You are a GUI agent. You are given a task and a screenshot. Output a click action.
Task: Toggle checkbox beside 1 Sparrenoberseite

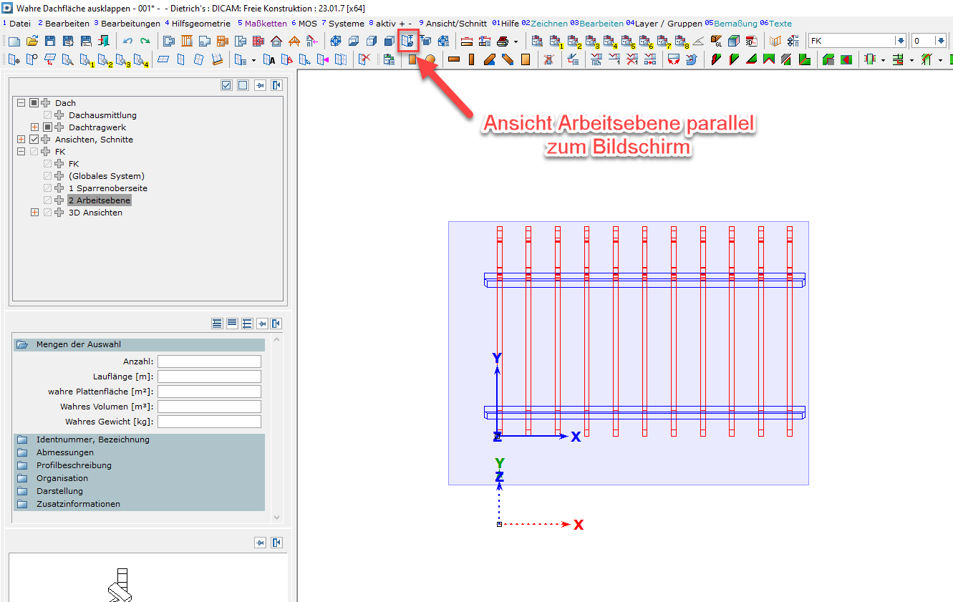coord(47,188)
